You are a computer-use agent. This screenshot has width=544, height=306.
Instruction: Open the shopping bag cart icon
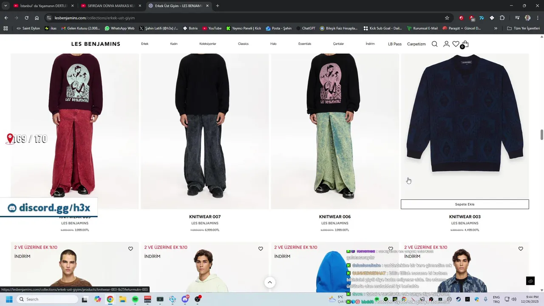[x=465, y=44]
